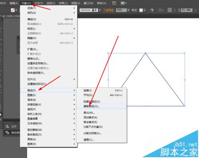Open the 文字(T) menu
This screenshot has width=199, height=158.
pyautogui.click(x=39, y=3)
